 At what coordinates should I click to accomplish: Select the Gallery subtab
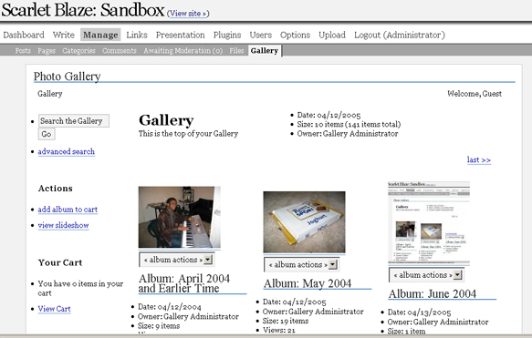coord(265,51)
